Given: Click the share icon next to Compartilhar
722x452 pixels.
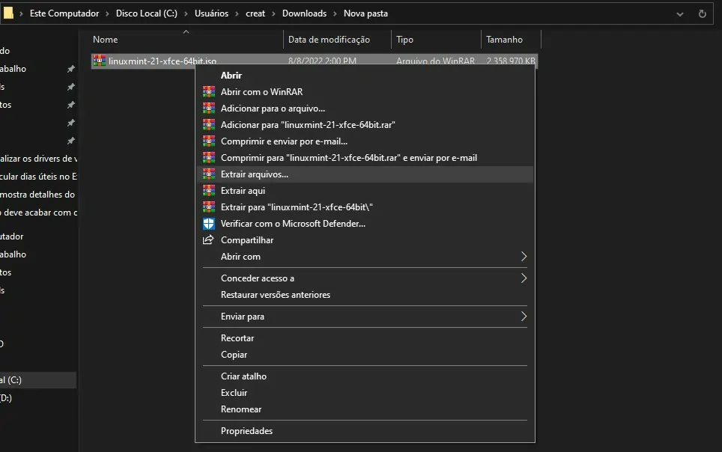Looking at the screenshot, I should 209,239.
